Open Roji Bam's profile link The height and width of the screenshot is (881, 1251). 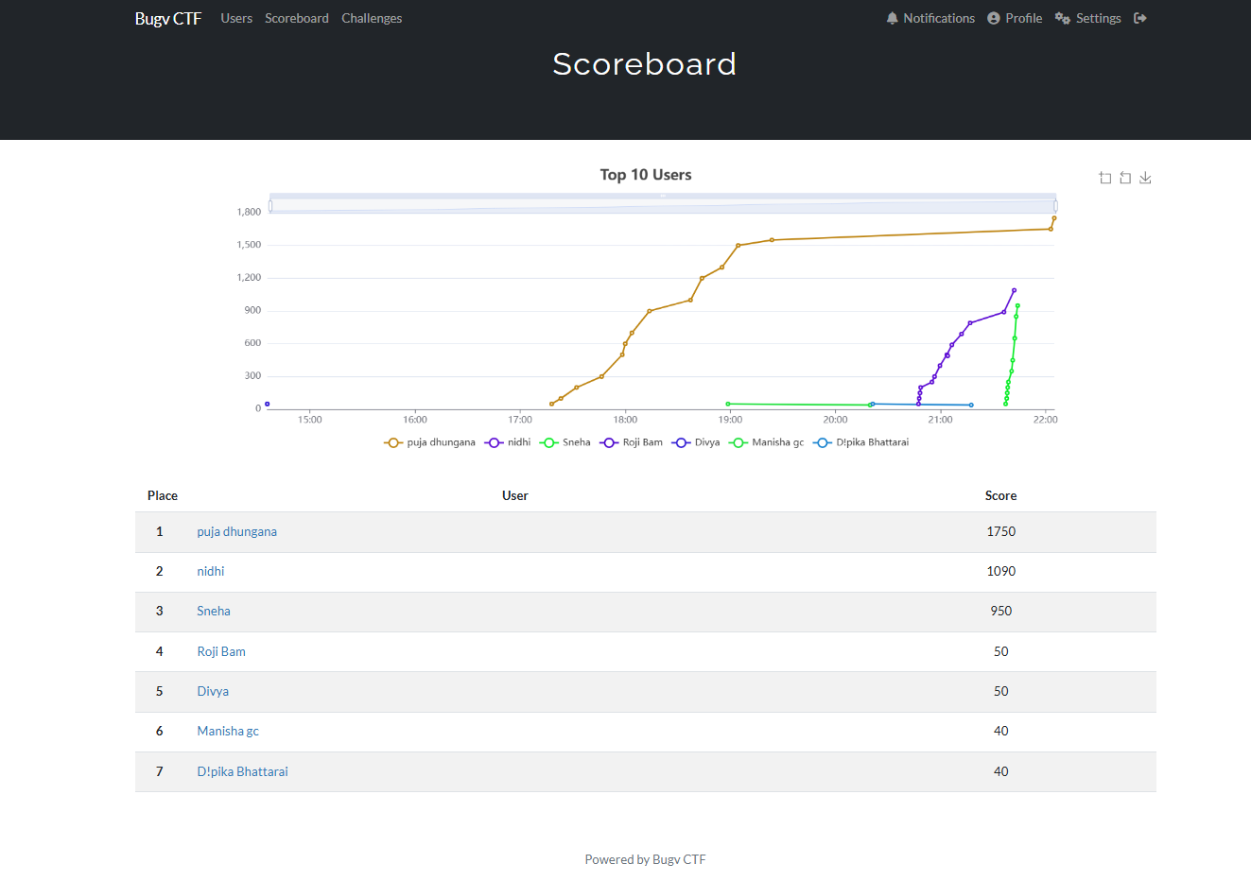coord(221,651)
